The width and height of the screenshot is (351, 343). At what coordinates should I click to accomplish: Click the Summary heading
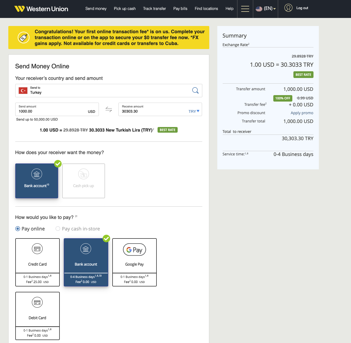234,36
